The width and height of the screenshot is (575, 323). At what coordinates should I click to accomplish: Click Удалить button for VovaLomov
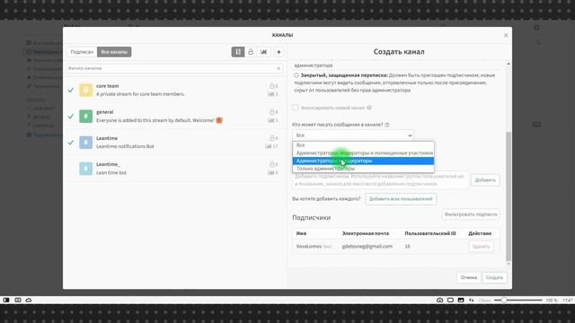pyautogui.click(x=481, y=247)
